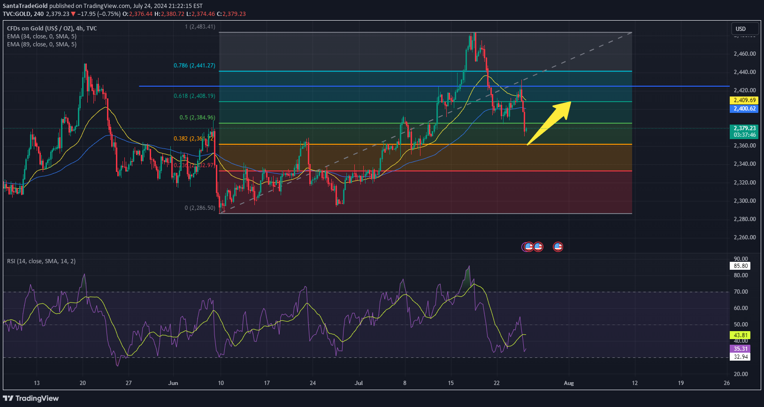This screenshot has height=407, width=764.
Task: Click the 2,460.00 price axis label
Action: pos(745,54)
